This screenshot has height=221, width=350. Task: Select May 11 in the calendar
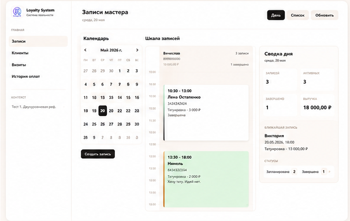click(x=85, y=98)
